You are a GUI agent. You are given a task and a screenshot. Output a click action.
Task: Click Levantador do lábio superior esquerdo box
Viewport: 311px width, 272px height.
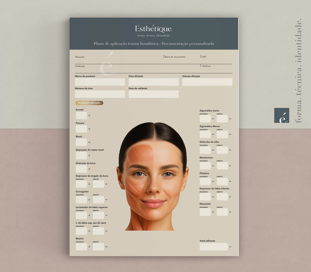(81, 215)
